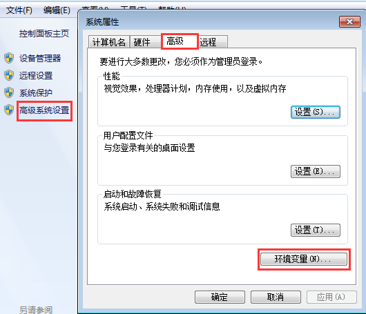Image resolution: width=366 pixels, height=314 pixels.
Task: Open the 编辑(E) menu
Action: point(57,10)
